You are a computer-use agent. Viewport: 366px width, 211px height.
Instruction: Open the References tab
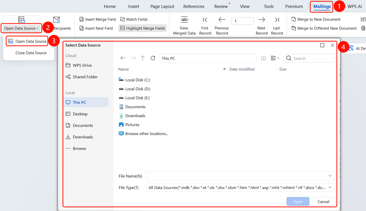click(x=194, y=7)
